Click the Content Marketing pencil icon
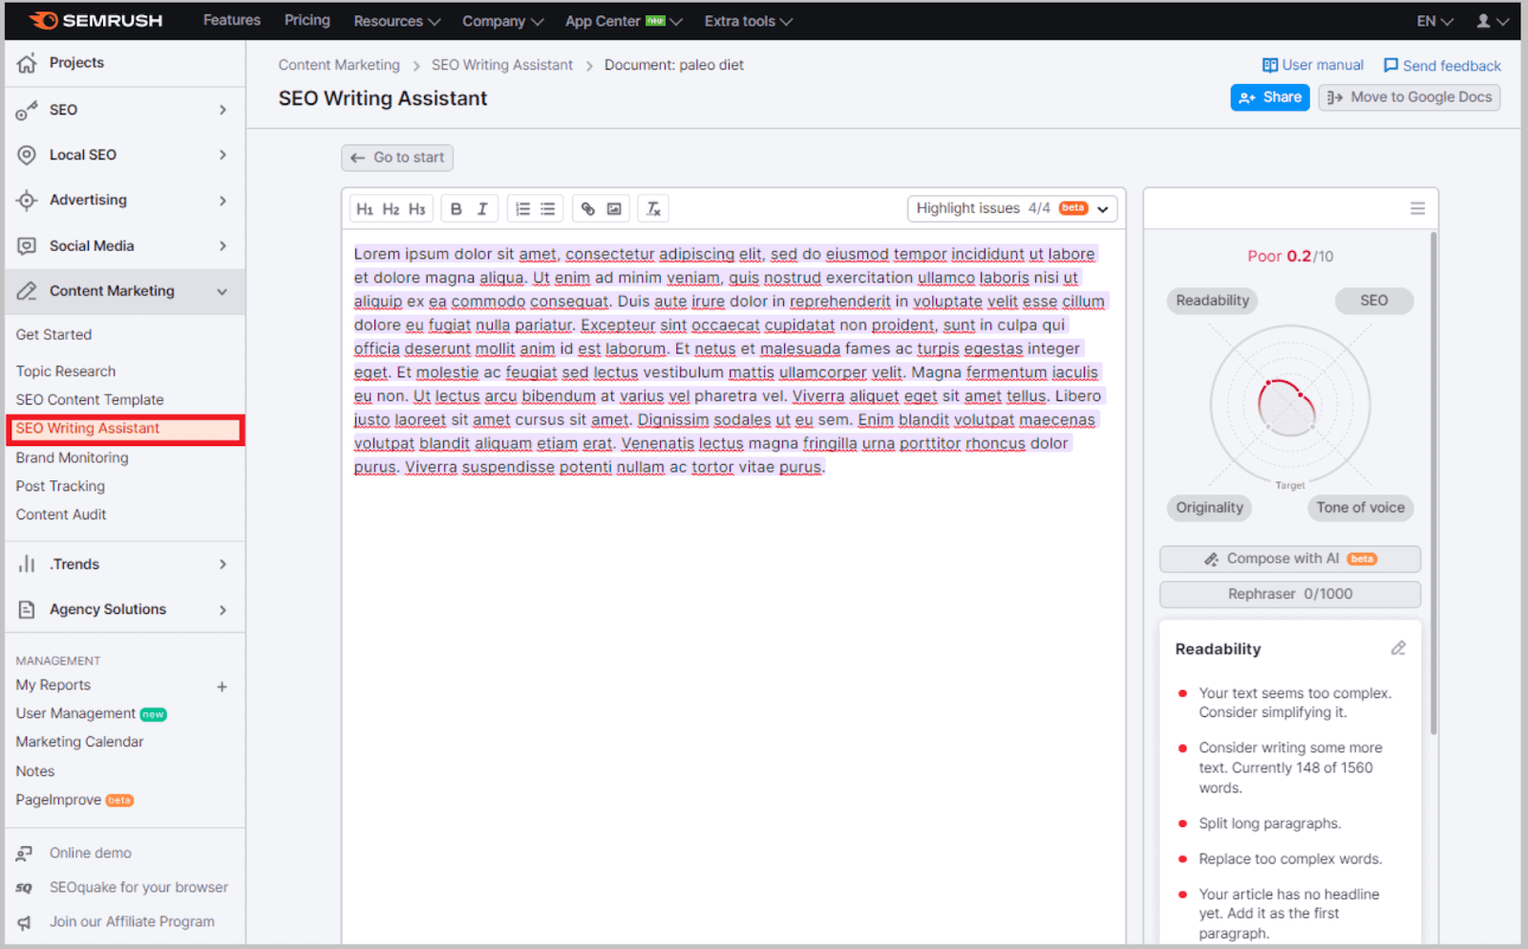This screenshot has width=1528, height=949. point(27,291)
